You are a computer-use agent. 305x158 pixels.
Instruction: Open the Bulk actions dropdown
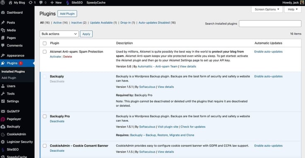pos(59,34)
